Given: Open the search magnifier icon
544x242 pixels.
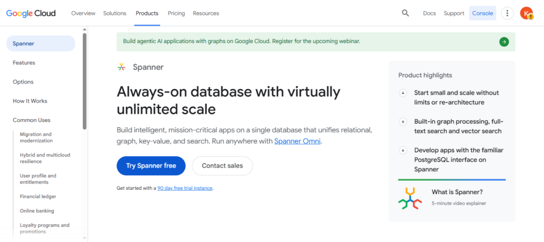Looking at the screenshot, I should pos(405,13).
